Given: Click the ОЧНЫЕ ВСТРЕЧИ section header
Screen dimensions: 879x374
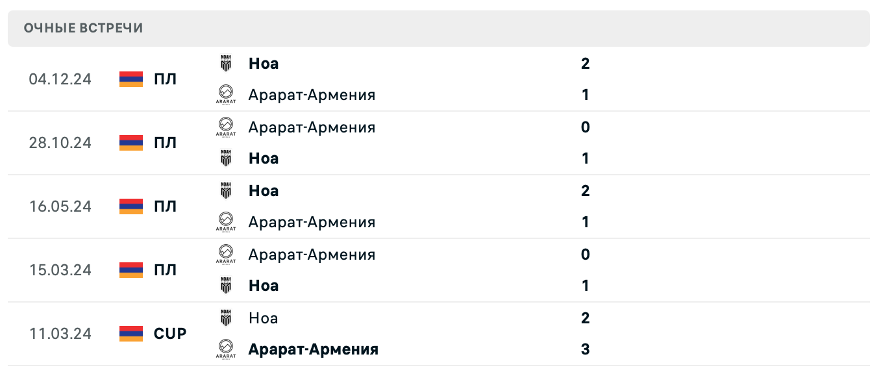Looking at the screenshot, I should click(x=83, y=28).
